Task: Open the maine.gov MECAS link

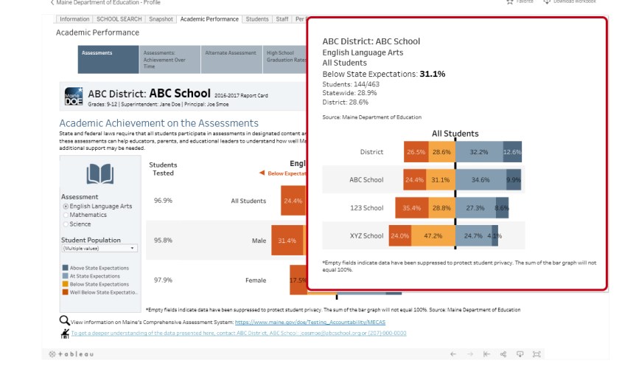Action: pyautogui.click(x=321, y=322)
